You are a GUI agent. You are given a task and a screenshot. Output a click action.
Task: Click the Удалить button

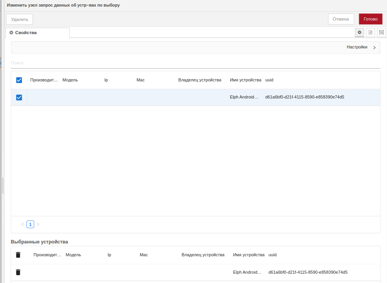click(19, 19)
